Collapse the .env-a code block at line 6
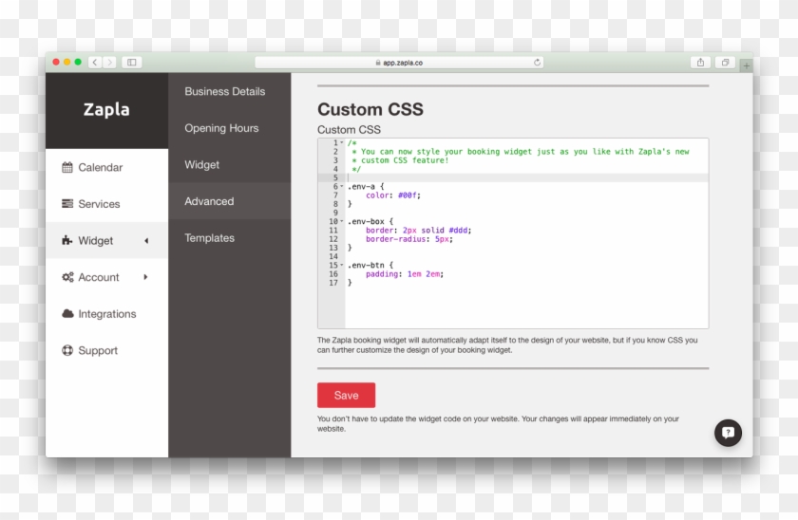Screen dimensions: 798x520 342,187
